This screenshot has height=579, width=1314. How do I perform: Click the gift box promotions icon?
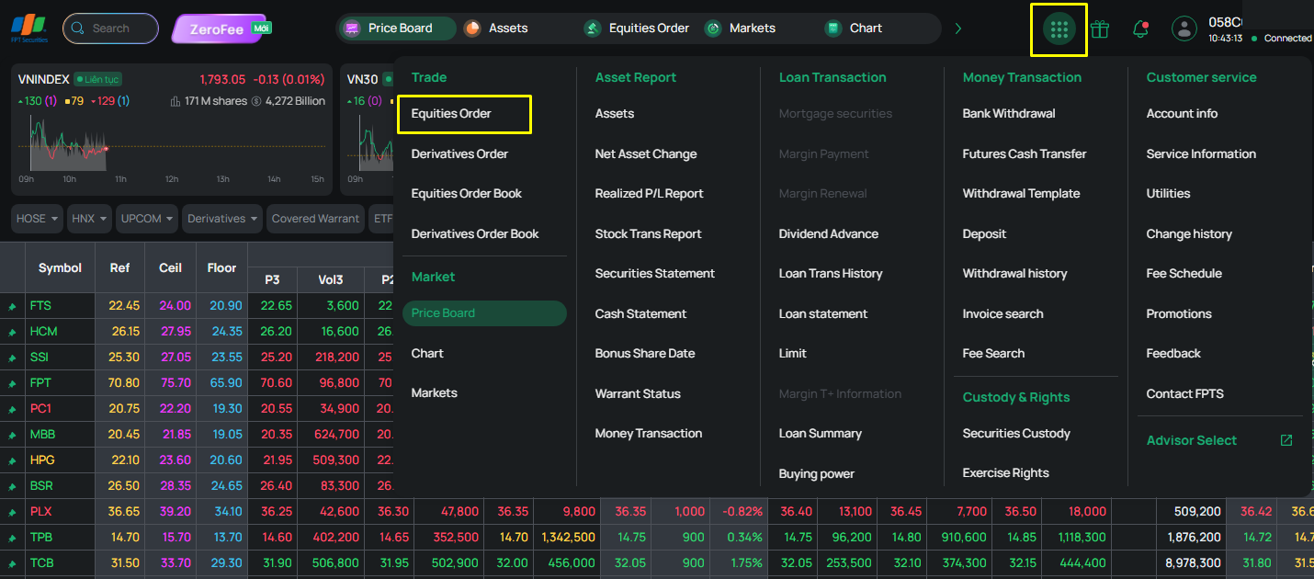click(1100, 29)
